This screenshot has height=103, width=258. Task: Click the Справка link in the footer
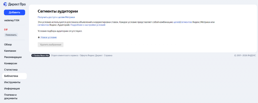108,55
